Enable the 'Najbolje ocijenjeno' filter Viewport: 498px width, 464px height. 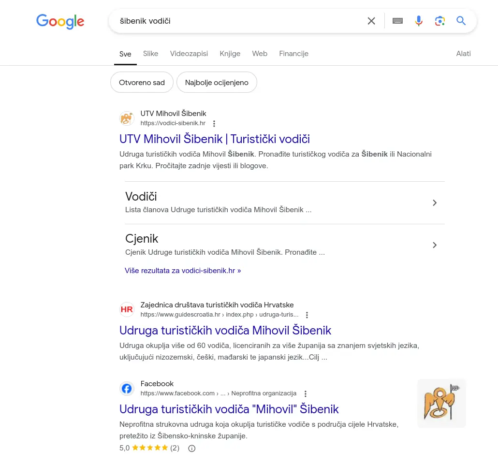tap(217, 82)
